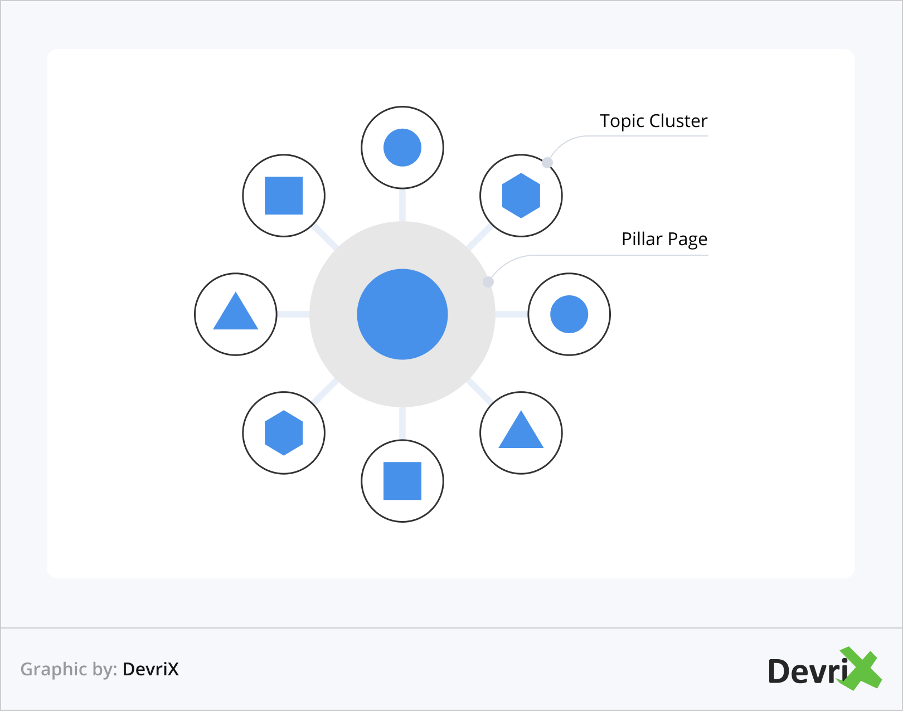Select the square node upper-left of the pillar
This screenshot has height=711, width=903.
pos(284,196)
